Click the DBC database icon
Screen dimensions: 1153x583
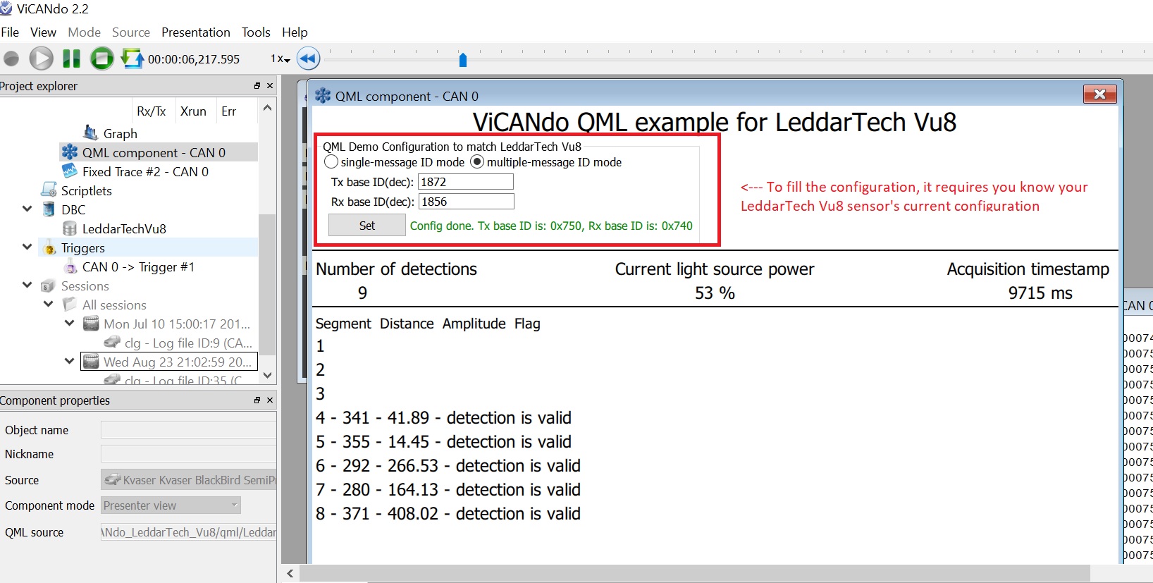pyautogui.click(x=49, y=209)
